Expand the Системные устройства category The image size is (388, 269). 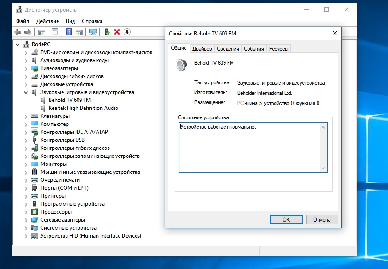26,228
